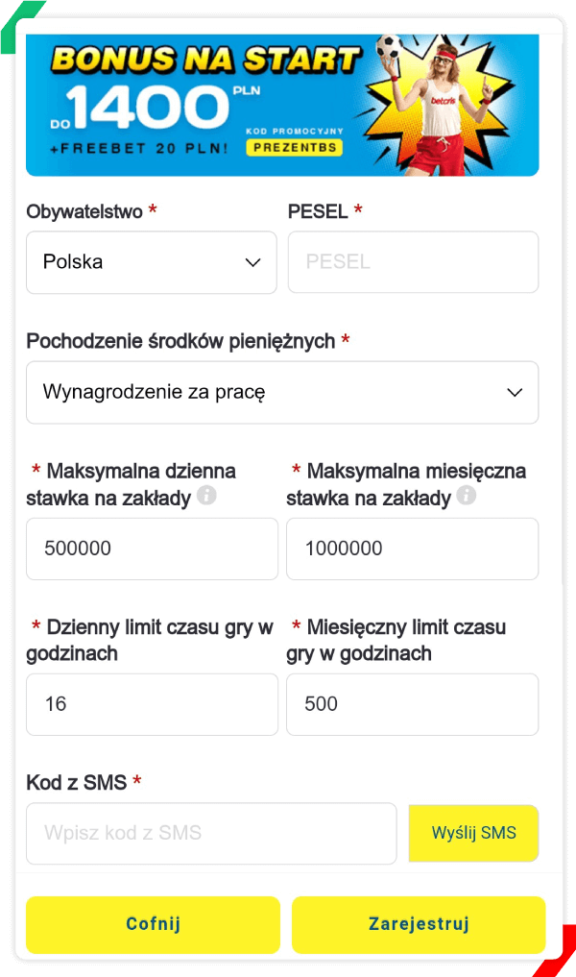Focus the PESEL input field
The width and height of the screenshot is (576, 977).
(x=413, y=261)
